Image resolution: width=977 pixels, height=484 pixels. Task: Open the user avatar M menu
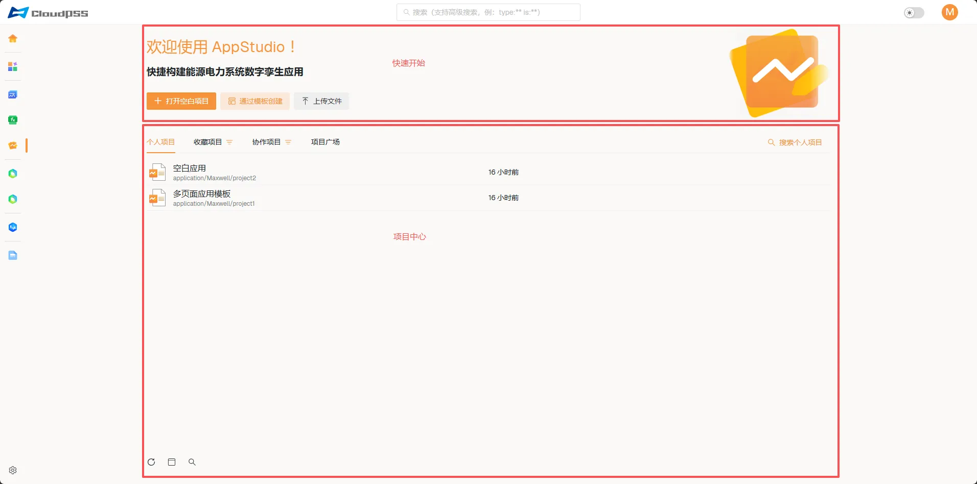950,12
